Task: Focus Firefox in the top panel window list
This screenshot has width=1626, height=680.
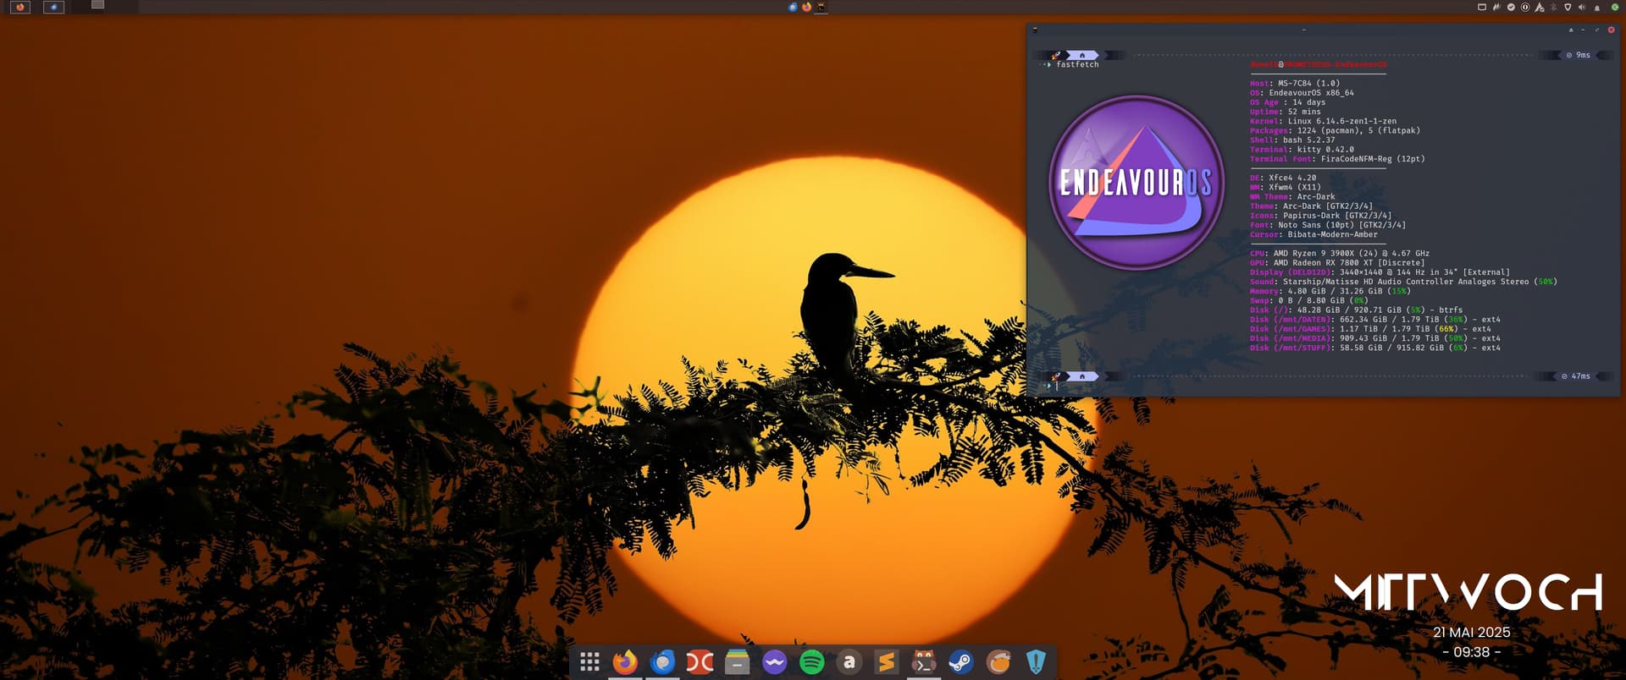Action: [x=806, y=7]
